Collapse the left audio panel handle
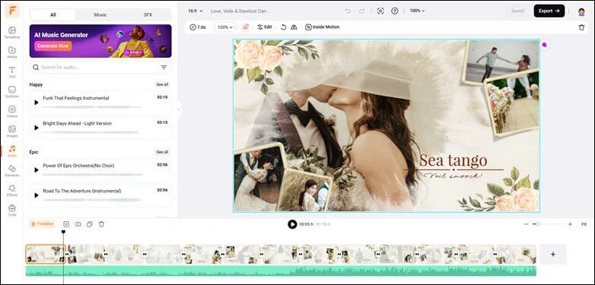This screenshot has height=285, width=595. [x=179, y=109]
